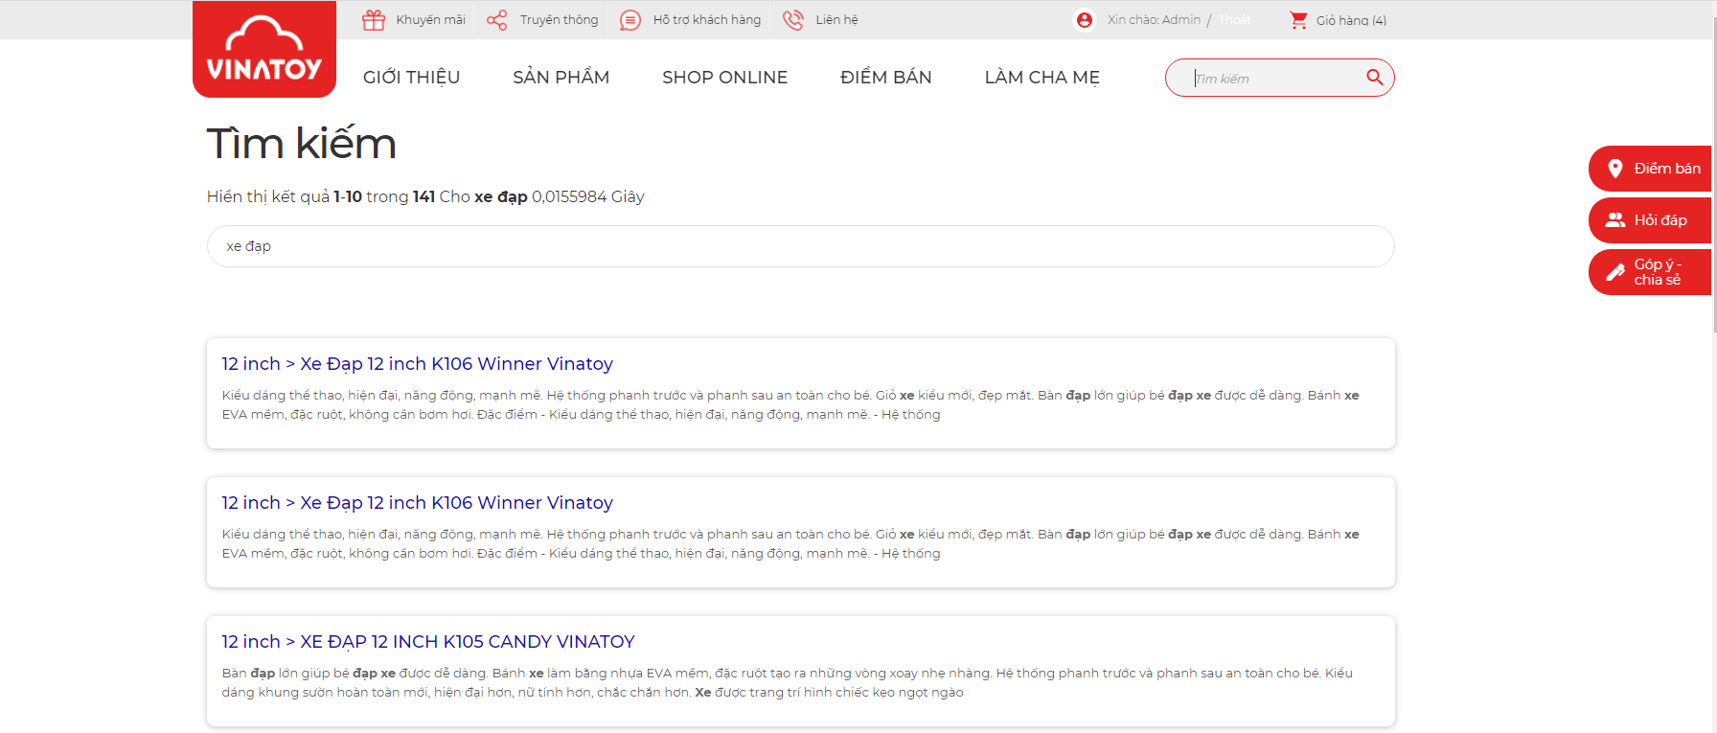
Task: Open the Hỏi đáp side button
Action: [x=1650, y=220]
